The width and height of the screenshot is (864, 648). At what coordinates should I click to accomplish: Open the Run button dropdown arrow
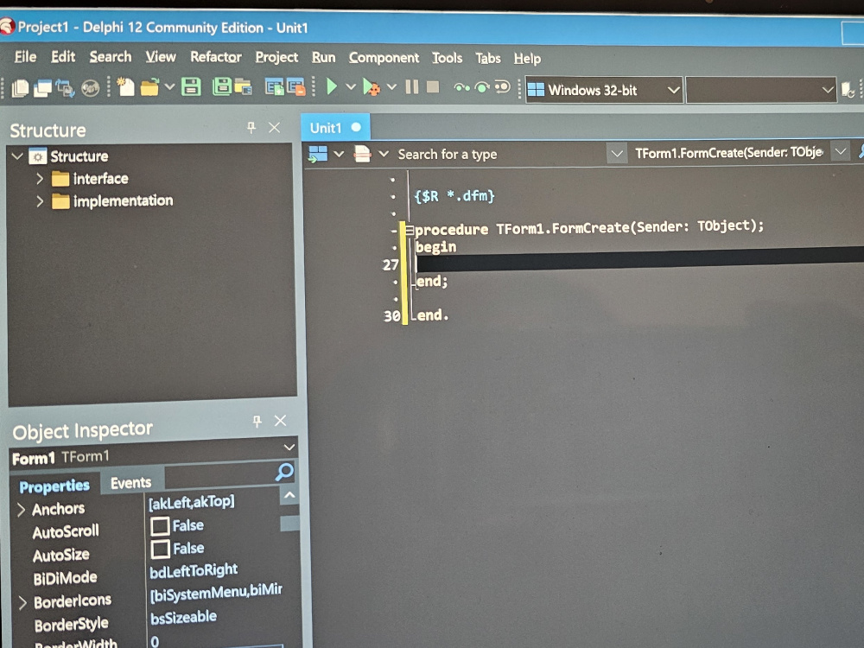click(x=351, y=87)
